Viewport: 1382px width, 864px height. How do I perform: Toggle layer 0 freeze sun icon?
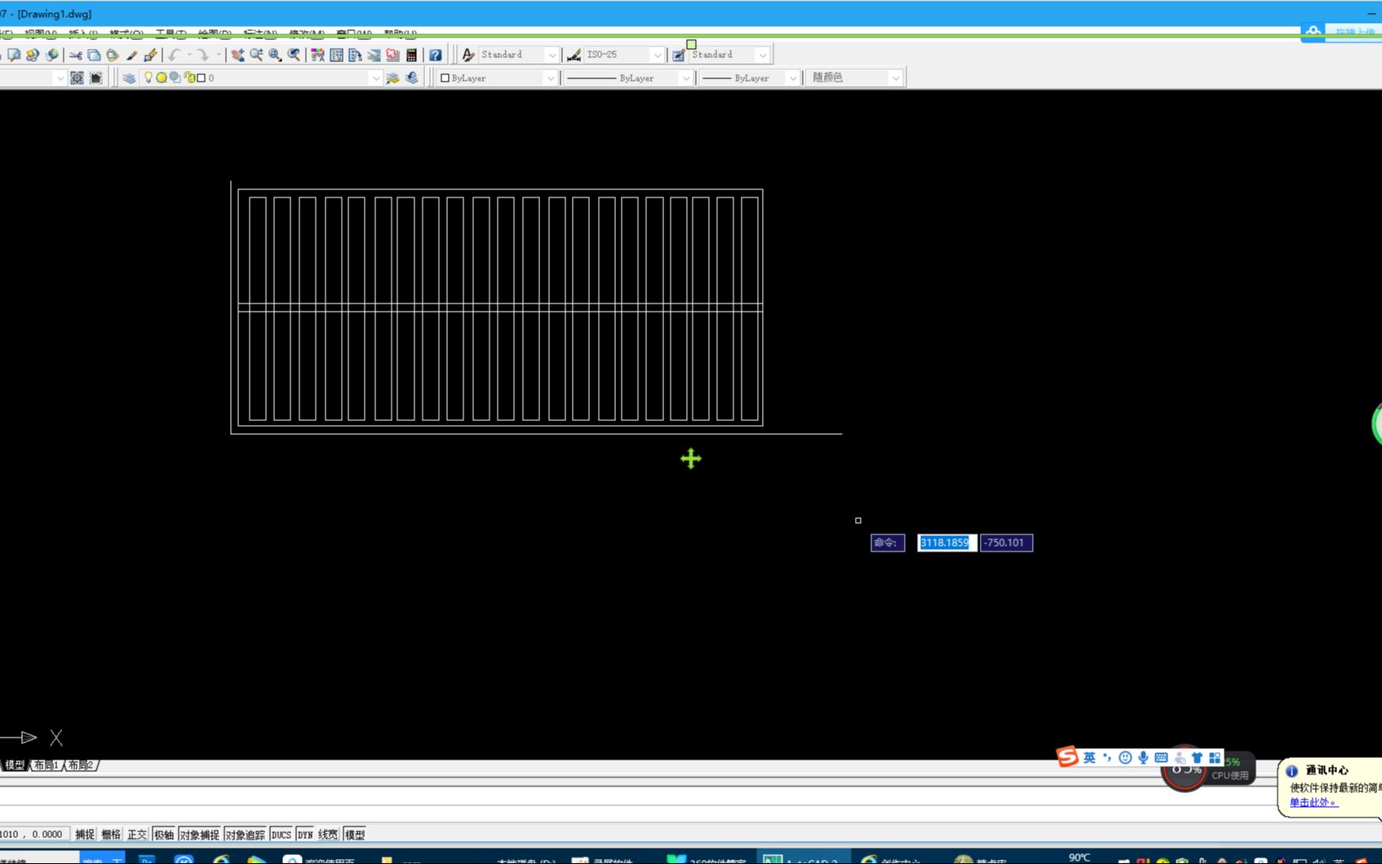click(162, 78)
